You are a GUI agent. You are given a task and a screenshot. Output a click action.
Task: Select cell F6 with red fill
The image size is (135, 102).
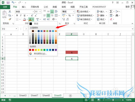pos(72,52)
